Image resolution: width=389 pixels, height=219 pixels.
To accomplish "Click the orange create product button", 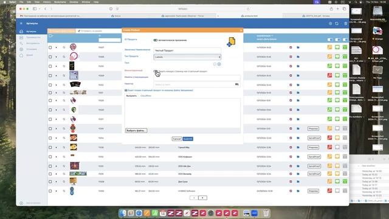I will (62, 31).
